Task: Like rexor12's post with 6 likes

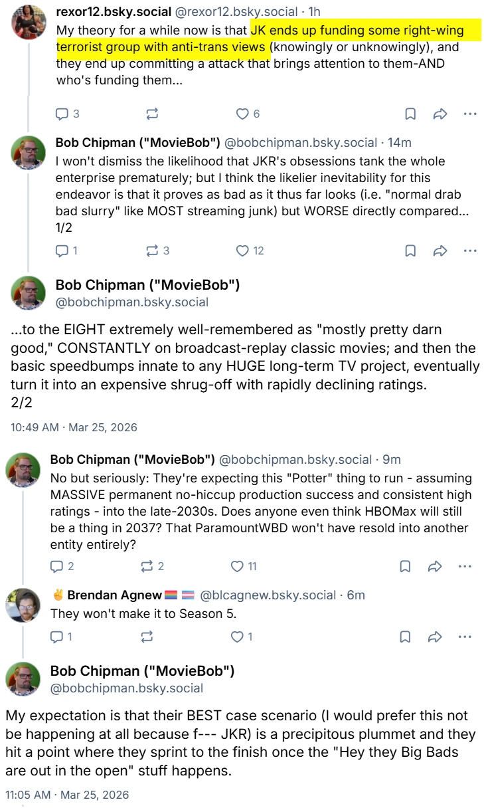Action: pyautogui.click(x=248, y=114)
